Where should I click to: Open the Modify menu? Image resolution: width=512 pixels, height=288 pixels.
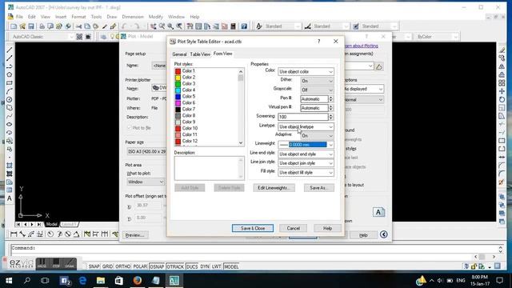(155, 17)
